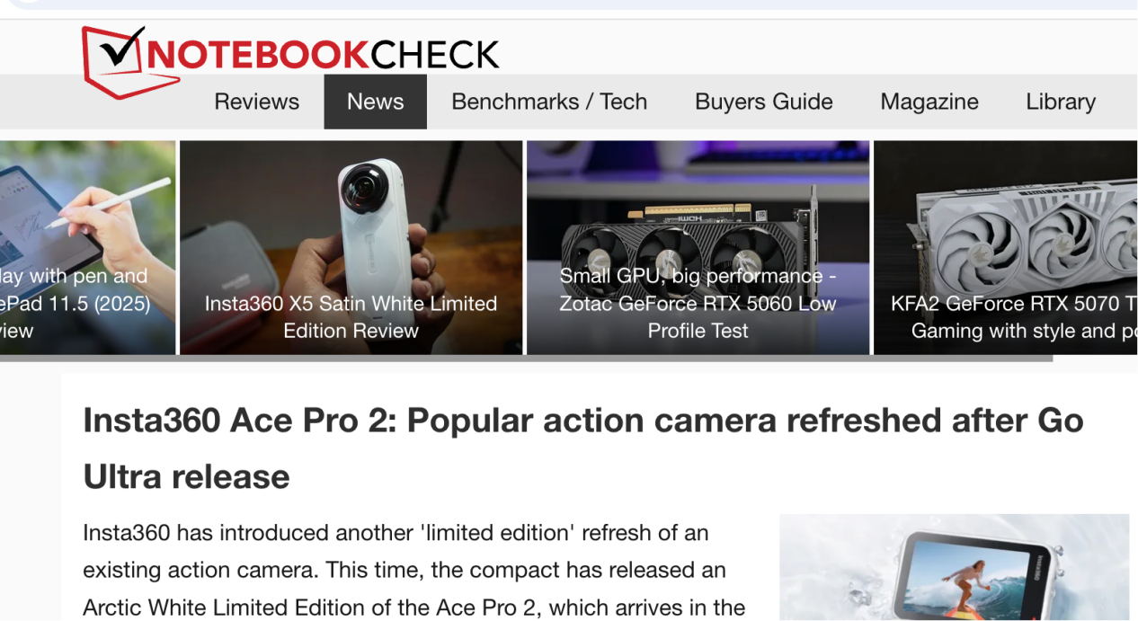Open 'Small GPU, big performance' Zotac caption link

click(x=698, y=304)
